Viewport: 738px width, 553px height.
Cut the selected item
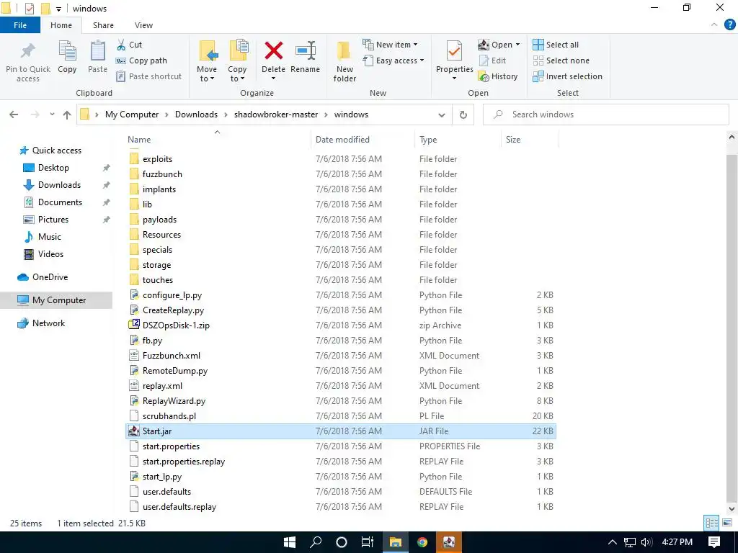[129, 45]
